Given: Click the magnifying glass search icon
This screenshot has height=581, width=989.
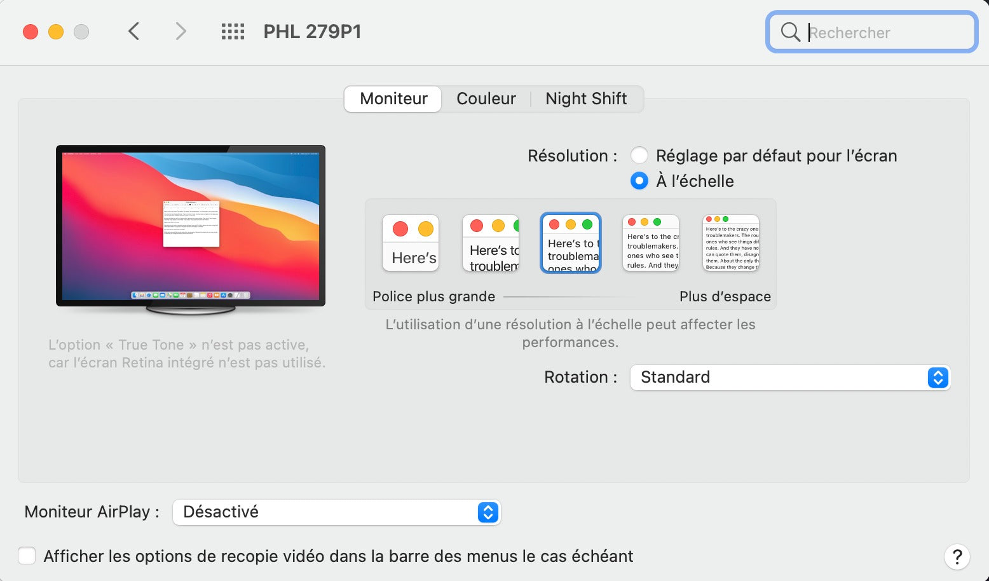Looking at the screenshot, I should [790, 32].
